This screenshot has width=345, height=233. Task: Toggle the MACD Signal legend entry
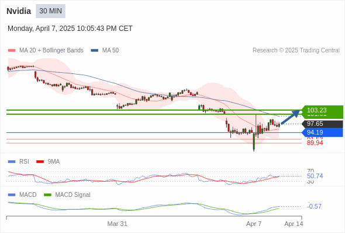click(x=67, y=195)
